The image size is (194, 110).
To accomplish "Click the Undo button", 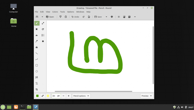I will pos(75,17).
